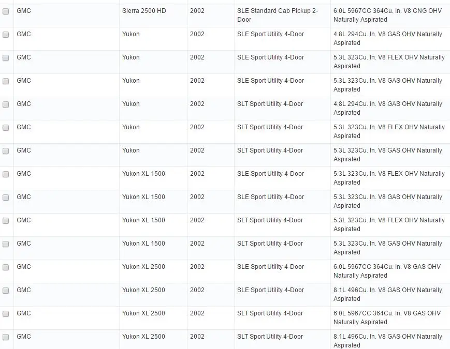Viewport: 450px width, 349px height.
Task: Click GAS engine cell in Yukon XL 1500 SLT row
Action: point(388,248)
